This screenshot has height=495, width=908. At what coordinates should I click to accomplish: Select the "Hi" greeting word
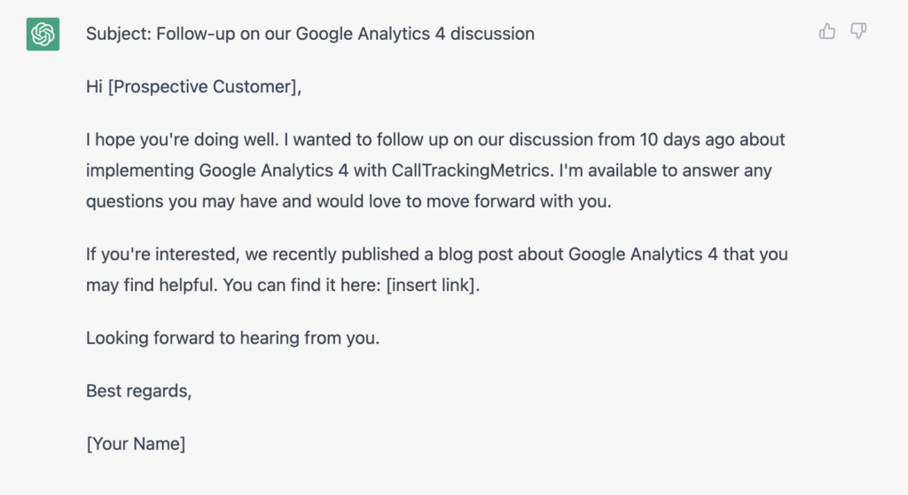[x=94, y=87]
